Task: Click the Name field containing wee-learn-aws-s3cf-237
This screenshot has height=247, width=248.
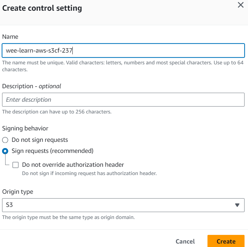Action: 123,51
